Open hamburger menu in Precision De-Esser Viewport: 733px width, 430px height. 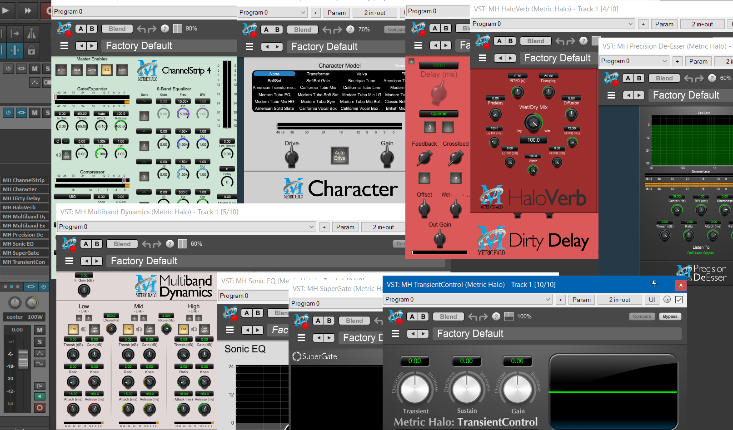point(611,95)
